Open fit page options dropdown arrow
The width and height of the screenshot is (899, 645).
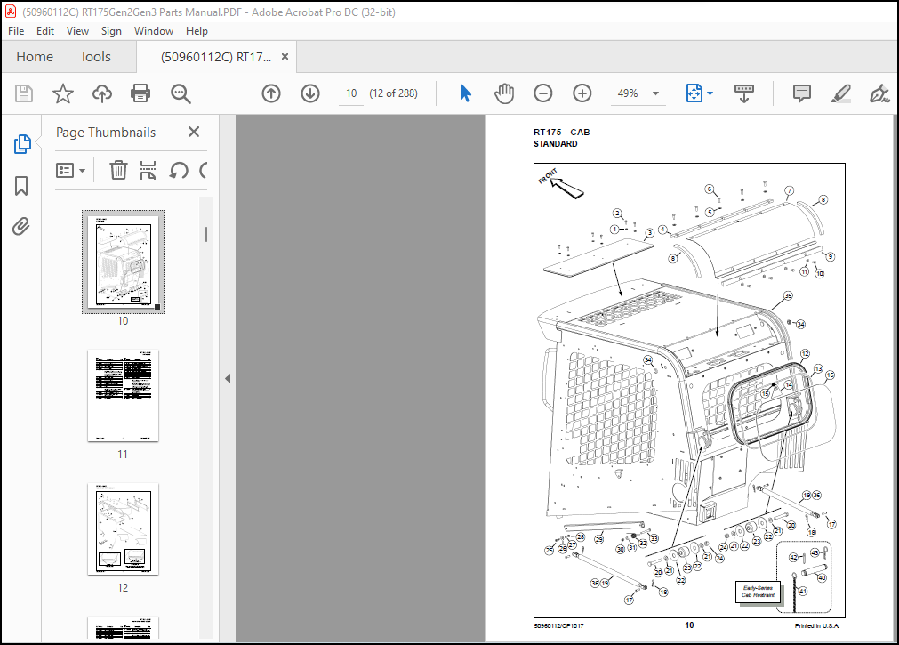[710, 93]
